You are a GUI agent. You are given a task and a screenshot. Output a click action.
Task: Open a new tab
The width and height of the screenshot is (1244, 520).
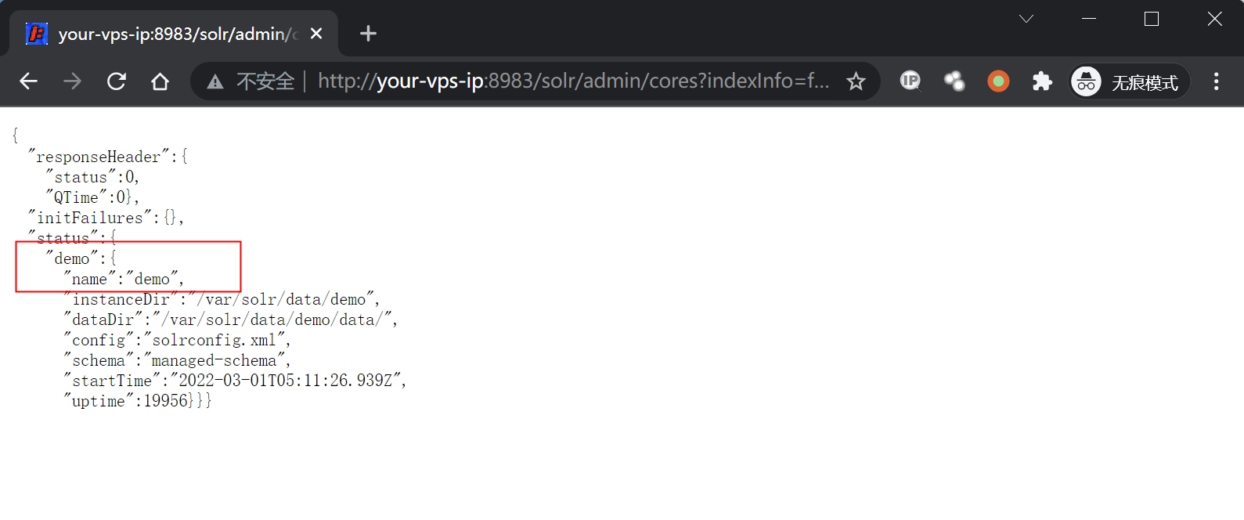pyautogui.click(x=368, y=34)
